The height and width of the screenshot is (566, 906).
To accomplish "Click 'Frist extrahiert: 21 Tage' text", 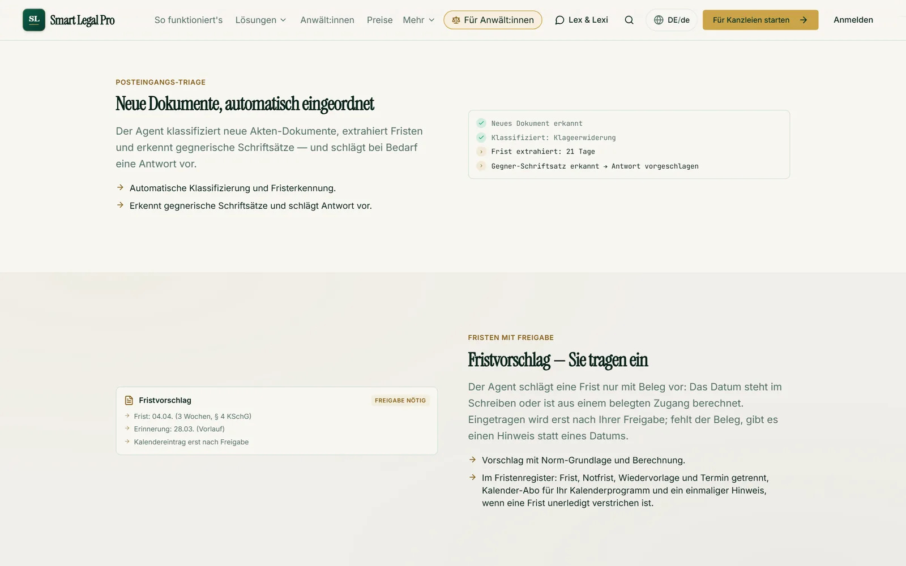I will 543,152.
